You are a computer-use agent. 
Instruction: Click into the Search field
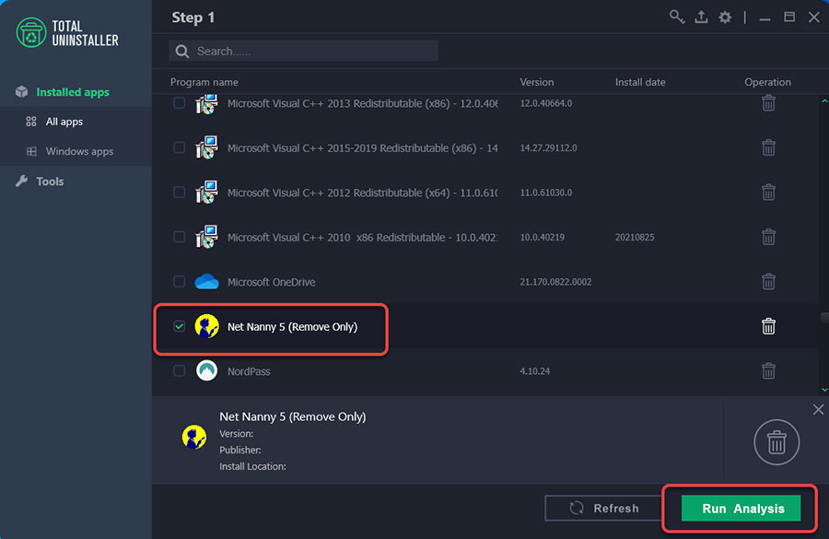click(303, 52)
